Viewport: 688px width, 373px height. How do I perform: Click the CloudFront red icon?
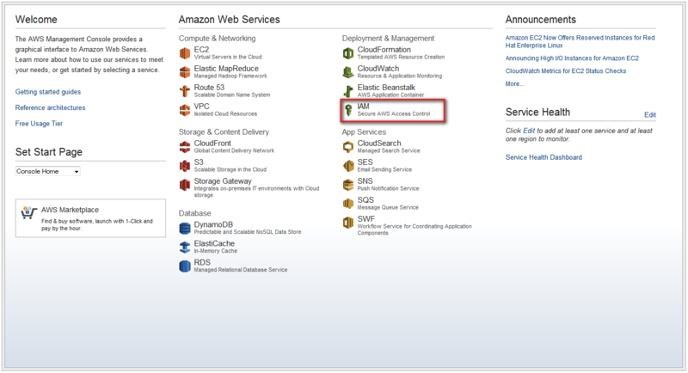tap(185, 147)
